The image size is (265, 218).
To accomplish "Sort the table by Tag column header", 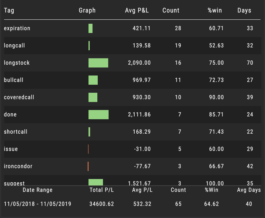I will pos(9,10).
